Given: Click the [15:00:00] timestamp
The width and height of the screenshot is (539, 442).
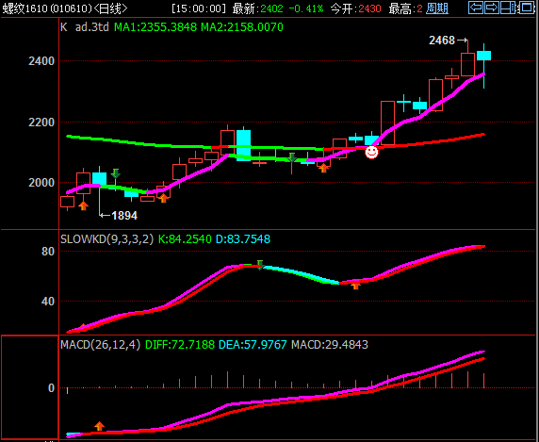Looking at the screenshot, I should pyautogui.click(x=199, y=8).
